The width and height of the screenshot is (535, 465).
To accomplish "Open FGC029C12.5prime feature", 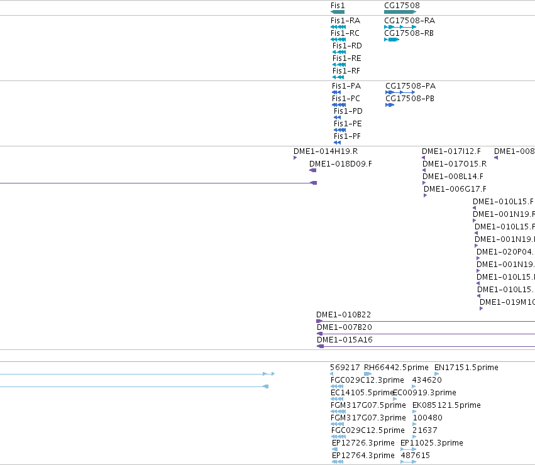I will [368, 431].
